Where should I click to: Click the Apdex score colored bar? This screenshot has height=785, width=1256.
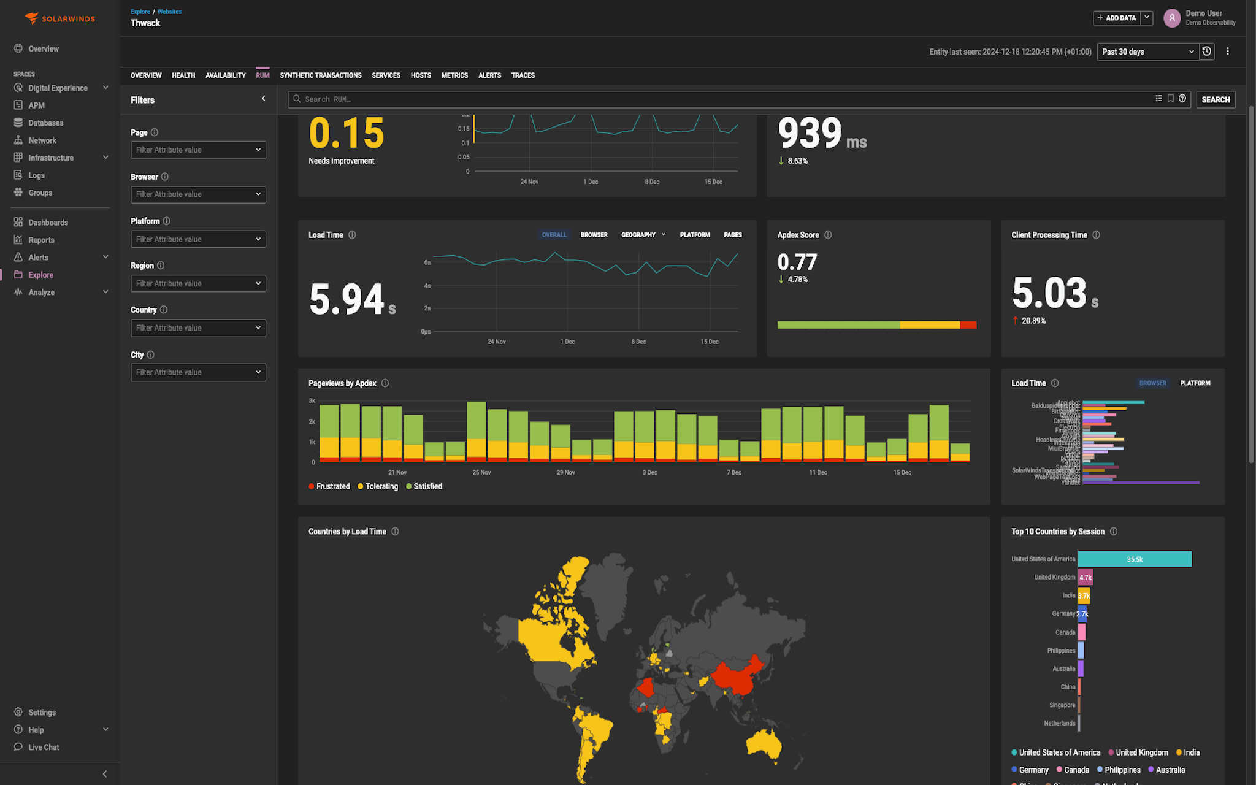click(x=876, y=325)
